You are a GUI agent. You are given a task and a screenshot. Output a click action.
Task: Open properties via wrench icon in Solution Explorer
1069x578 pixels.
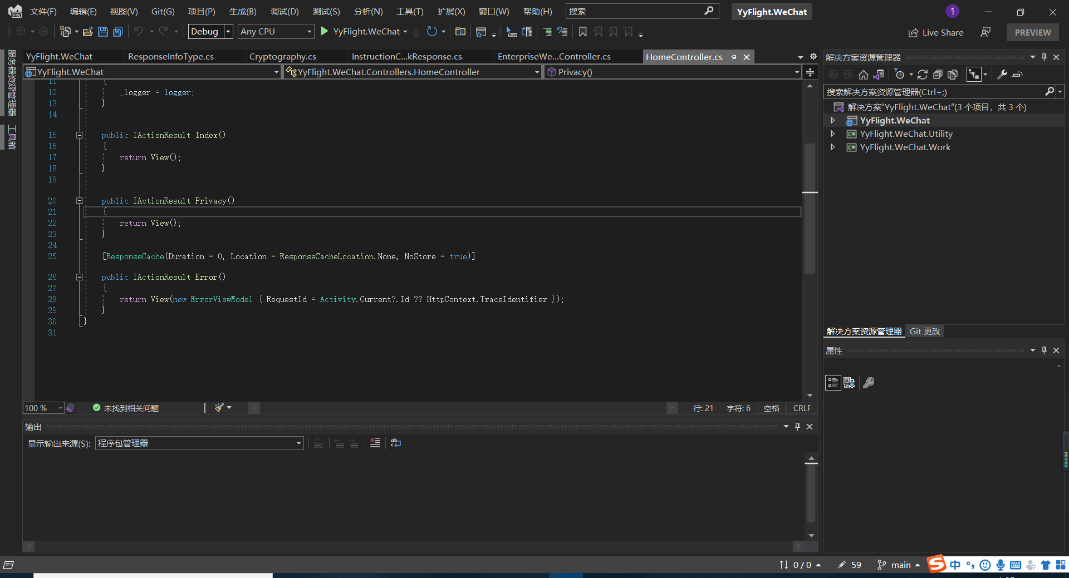click(1002, 75)
